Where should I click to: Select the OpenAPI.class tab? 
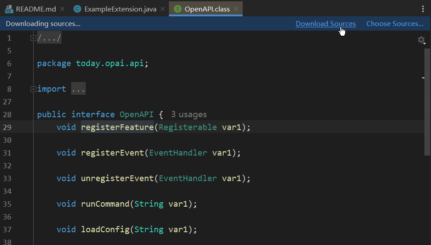click(x=207, y=9)
